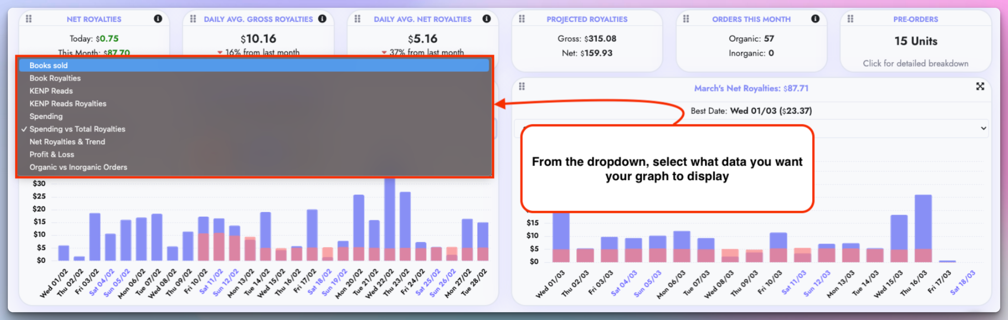Click the Daily Avg. Net Royalties drag handle

(x=357, y=19)
